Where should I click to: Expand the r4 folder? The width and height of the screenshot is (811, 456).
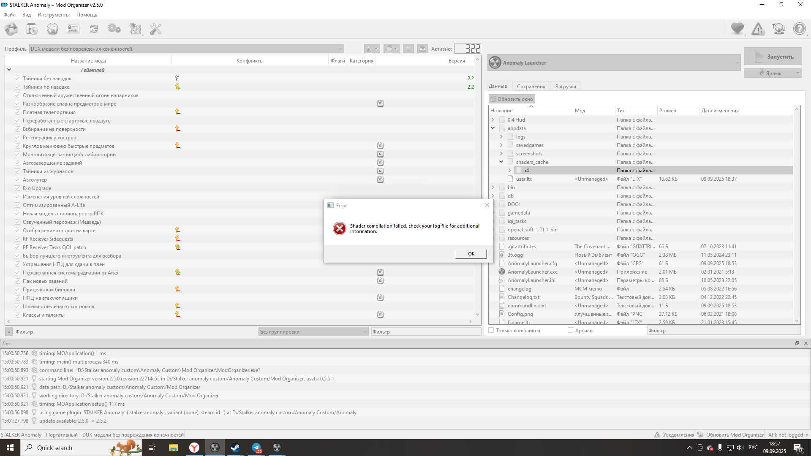(509, 171)
